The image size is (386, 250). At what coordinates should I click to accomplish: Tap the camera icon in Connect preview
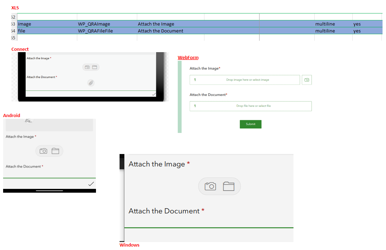tap(87, 67)
